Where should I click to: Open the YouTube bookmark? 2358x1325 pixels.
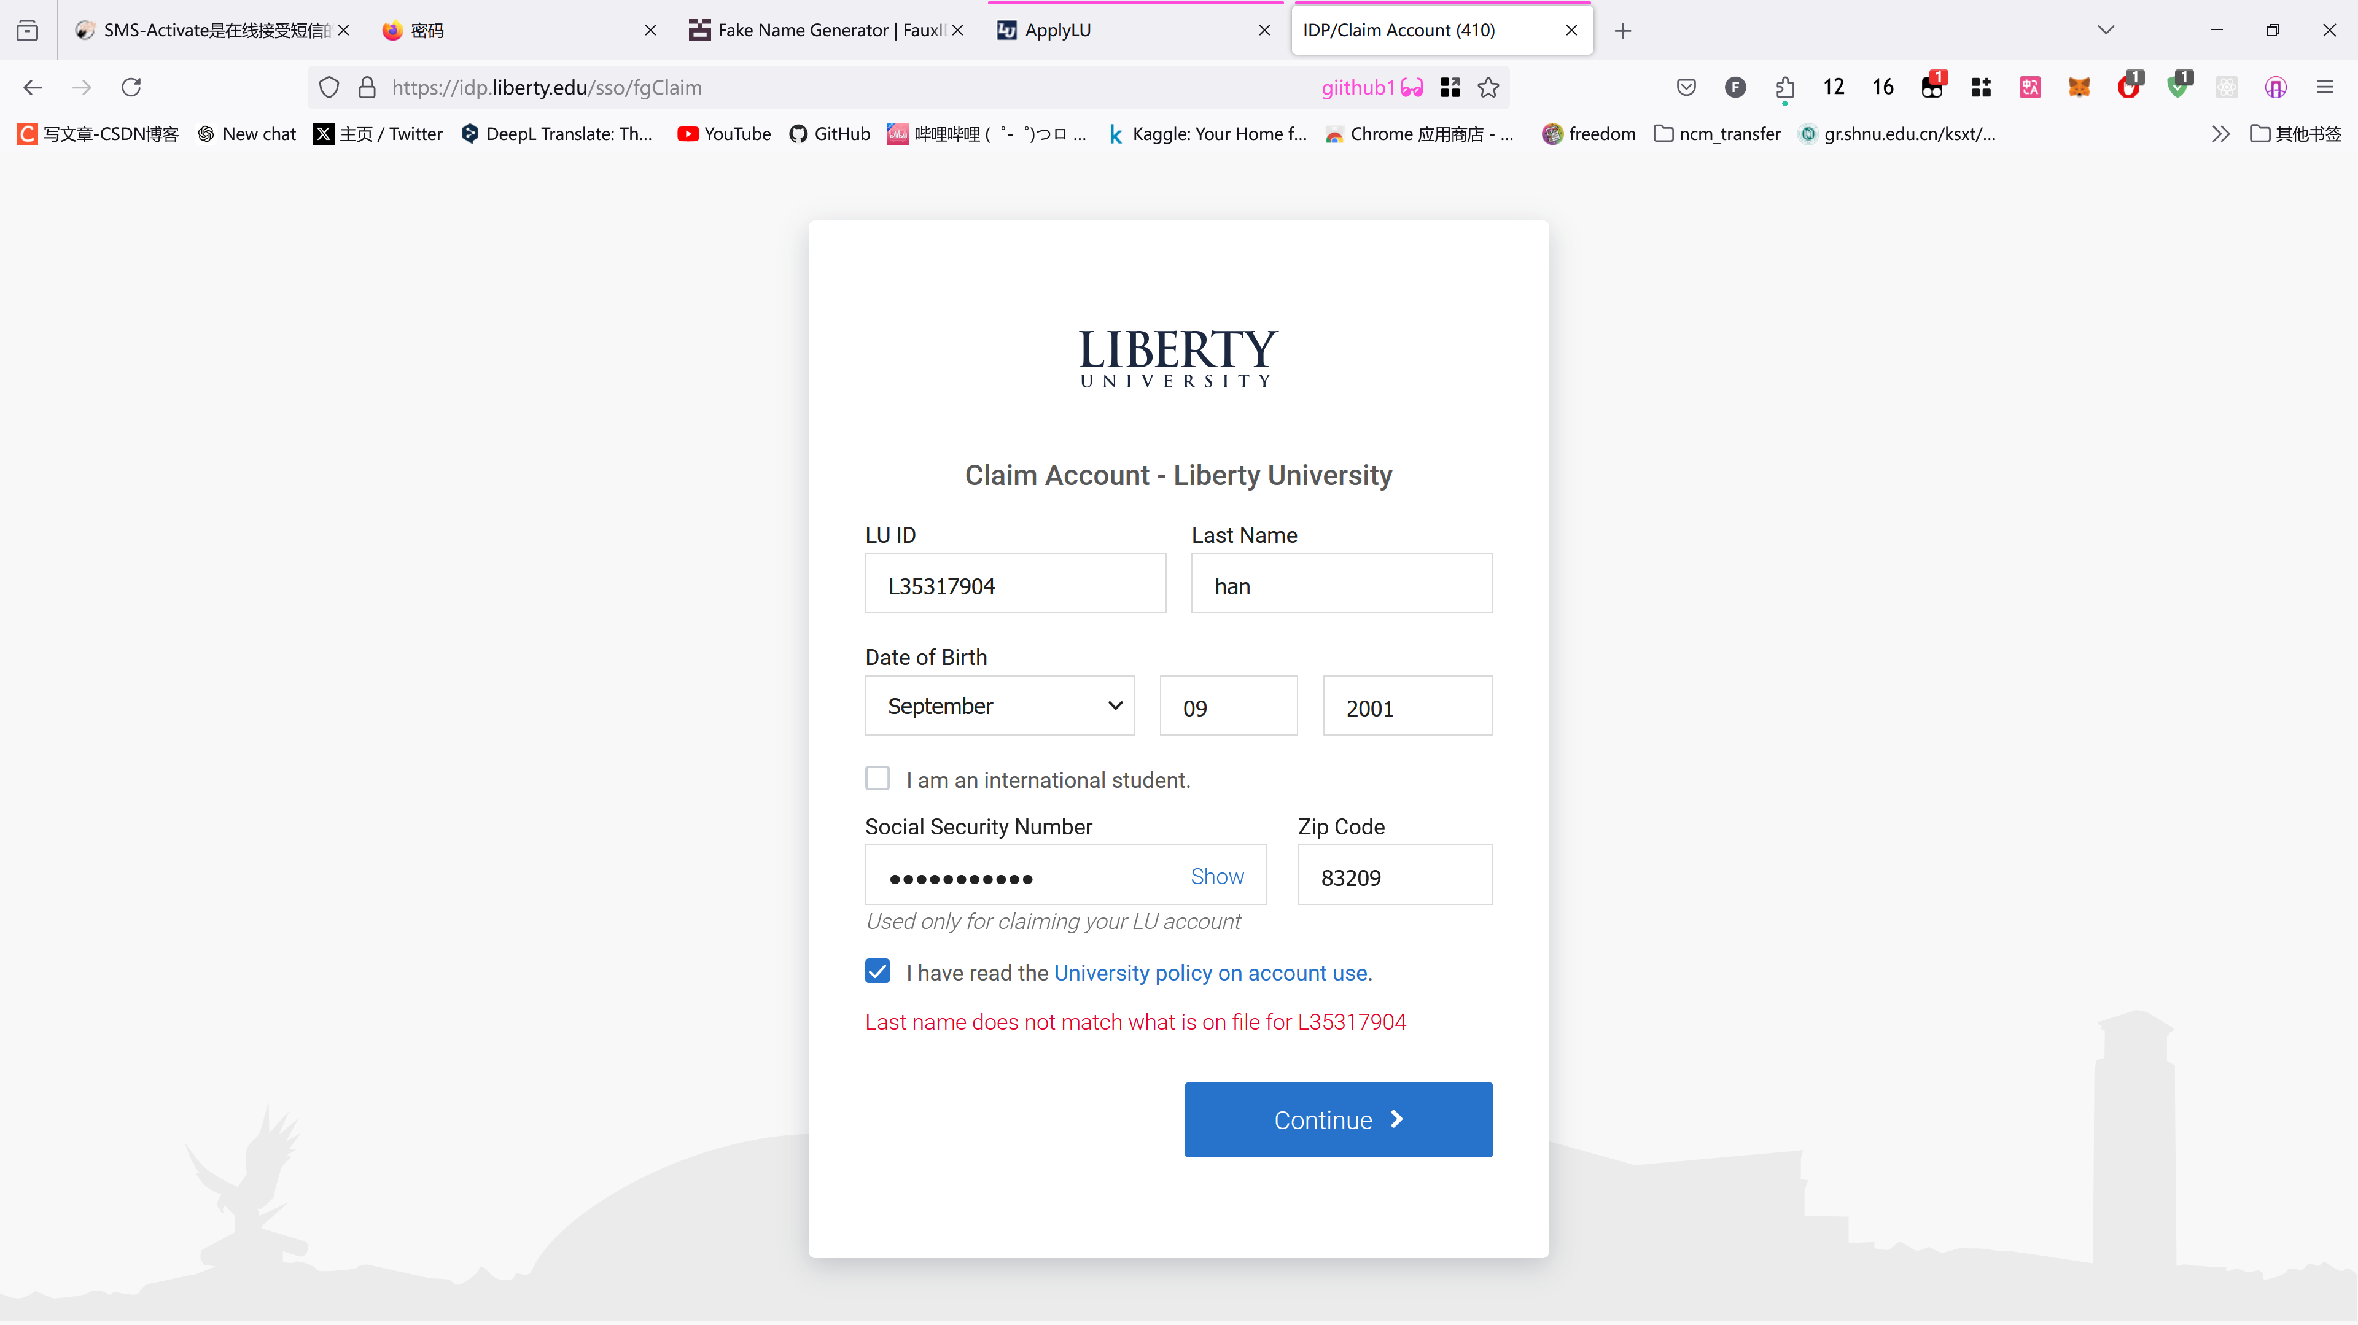click(724, 134)
